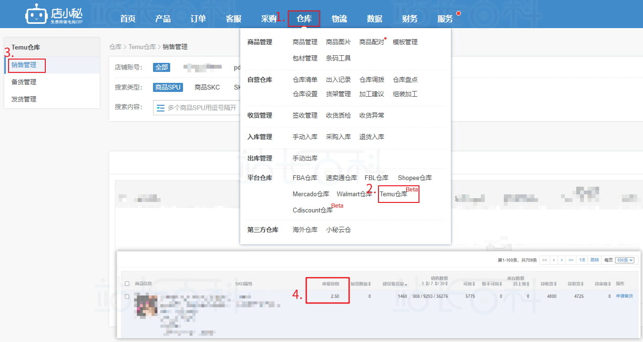
Task: Choose Temu仓库 from the platform warehouse menu
Action: (x=393, y=194)
